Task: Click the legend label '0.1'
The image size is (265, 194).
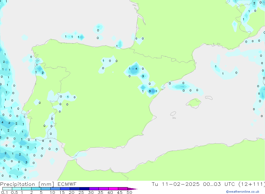Action: (x=5, y=192)
